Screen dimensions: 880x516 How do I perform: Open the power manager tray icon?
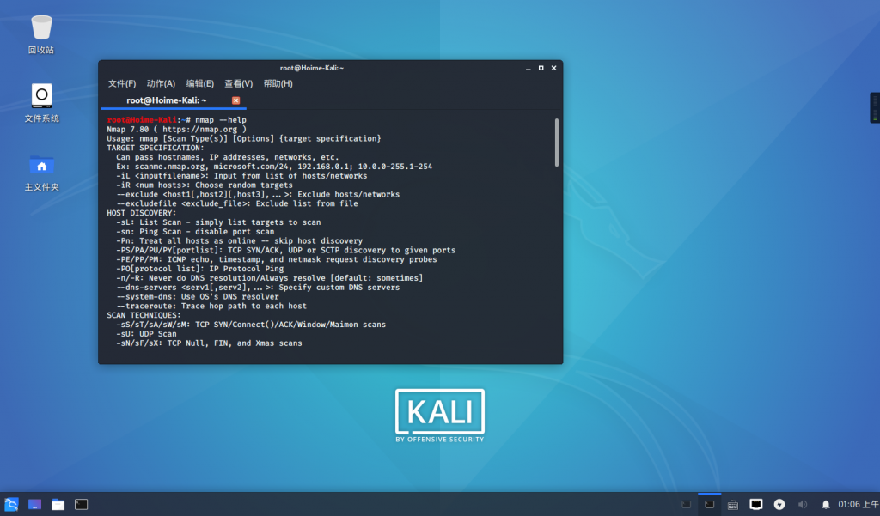tap(779, 504)
